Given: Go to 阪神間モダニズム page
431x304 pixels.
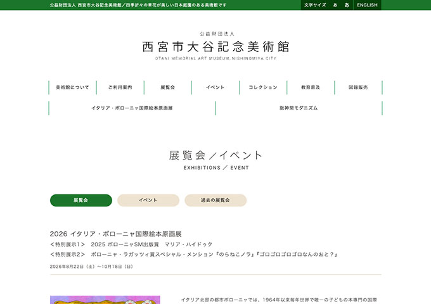Looking at the screenshot, I should (x=299, y=108).
